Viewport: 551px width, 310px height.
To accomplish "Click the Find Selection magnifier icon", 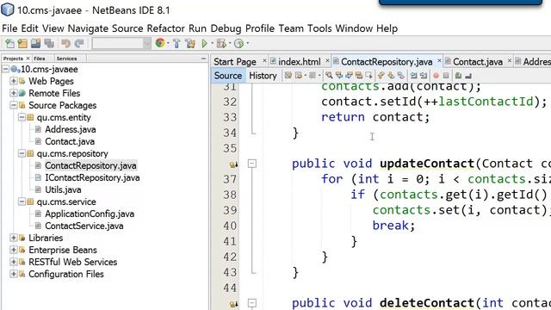I will click(329, 75).
